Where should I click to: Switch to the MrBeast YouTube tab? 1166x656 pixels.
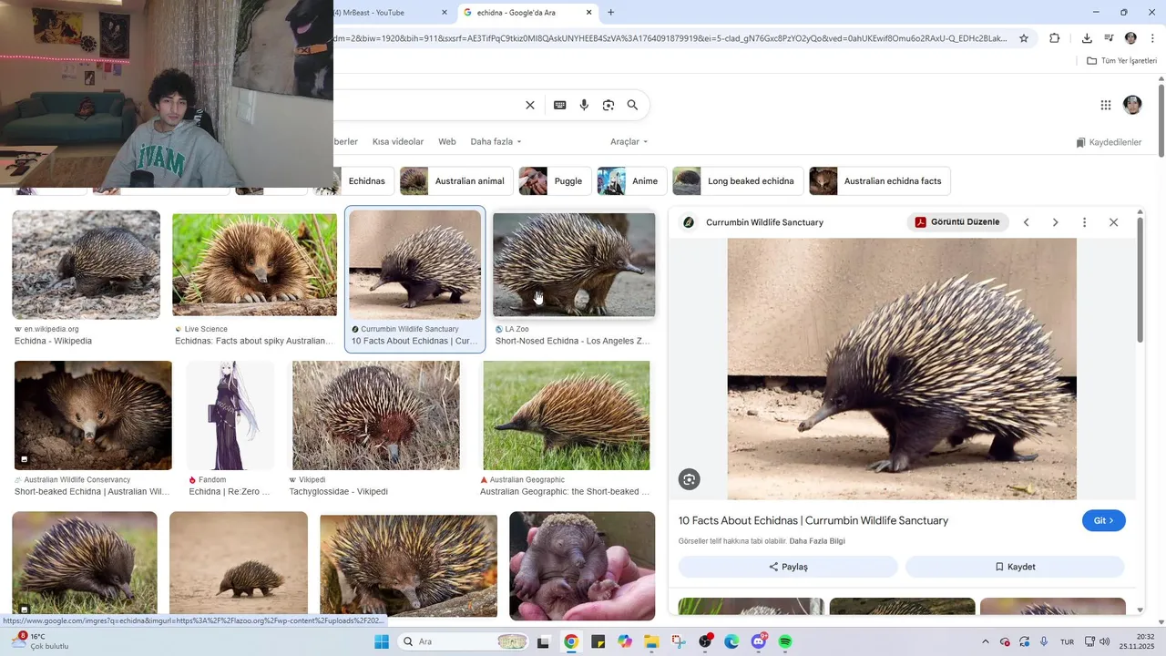tap(392, 12)
